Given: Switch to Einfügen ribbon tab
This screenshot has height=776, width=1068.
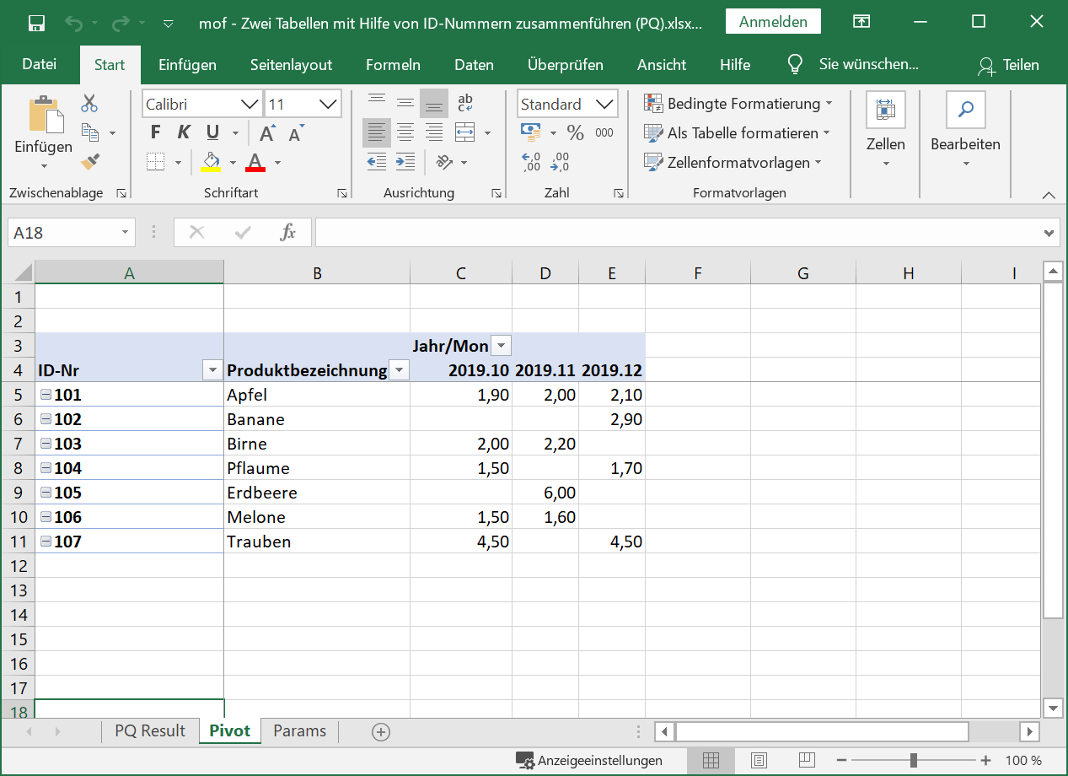Looking at the screenshot, I should coord(187,65).
